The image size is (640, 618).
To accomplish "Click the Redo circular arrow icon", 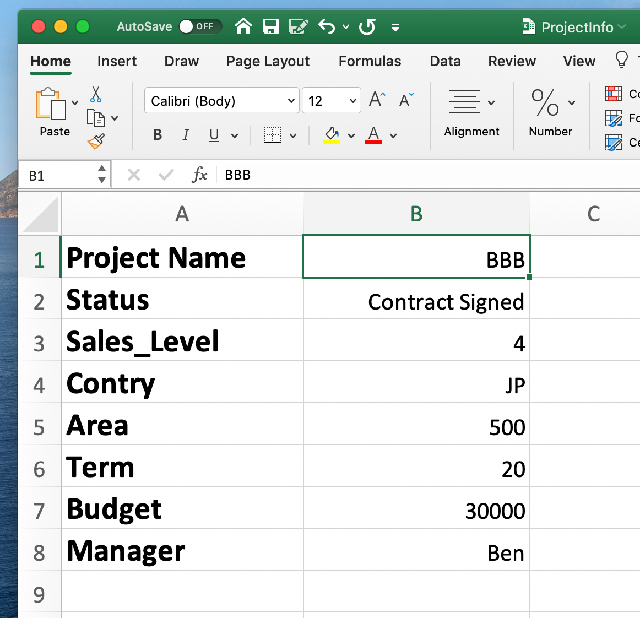I will pos(367,27).
